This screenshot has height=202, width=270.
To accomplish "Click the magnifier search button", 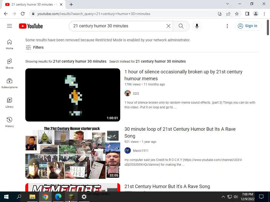I will 181,26.
